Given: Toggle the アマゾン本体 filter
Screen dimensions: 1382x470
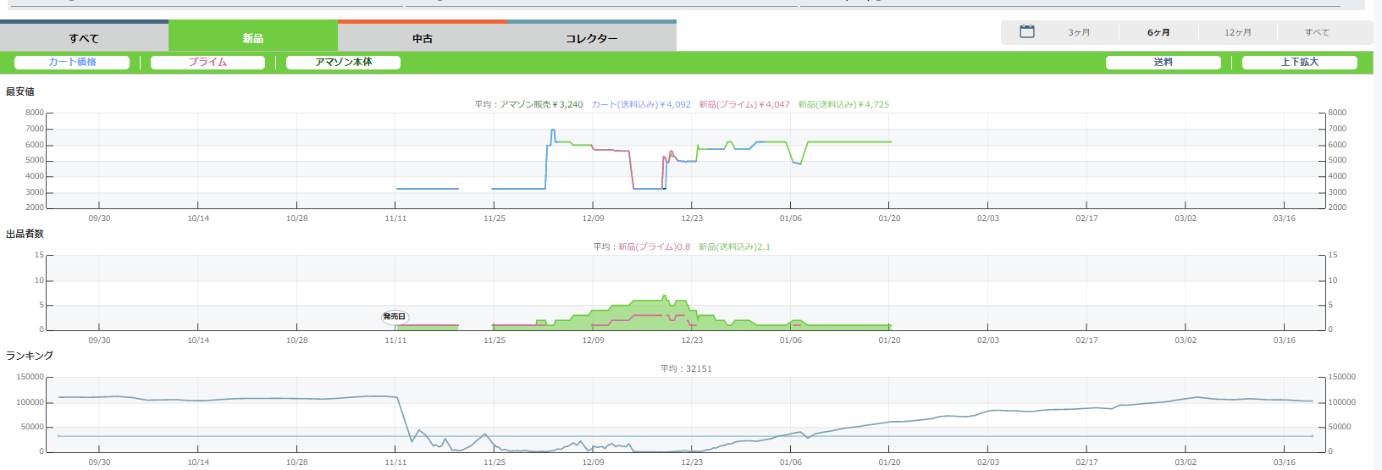Looking at the screenshot, I should 343,63.
